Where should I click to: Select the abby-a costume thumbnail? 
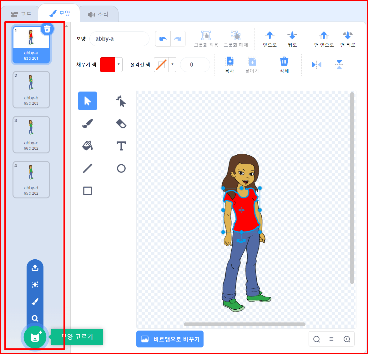[31, 45]
